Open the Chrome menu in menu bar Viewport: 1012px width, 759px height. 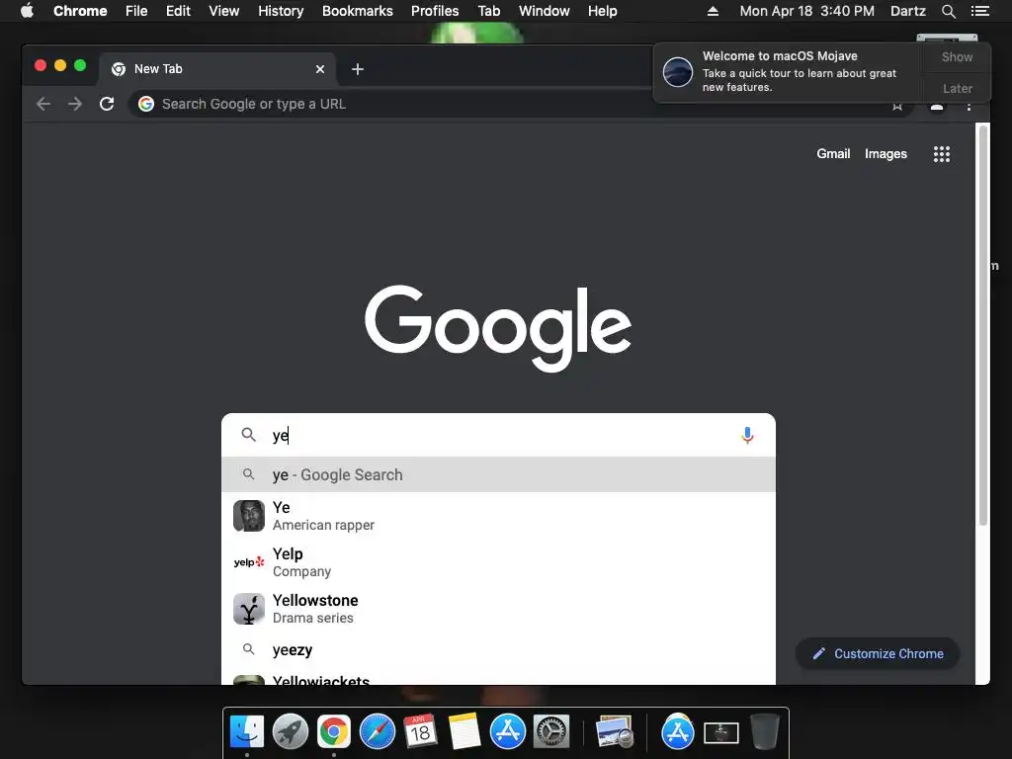click(x=80, y=11)
